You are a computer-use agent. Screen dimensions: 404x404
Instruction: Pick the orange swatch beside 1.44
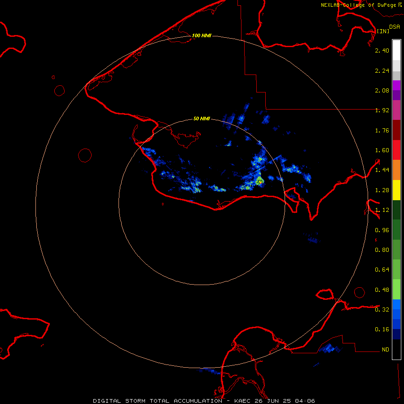pyautogui.click(x=396, y=170)
